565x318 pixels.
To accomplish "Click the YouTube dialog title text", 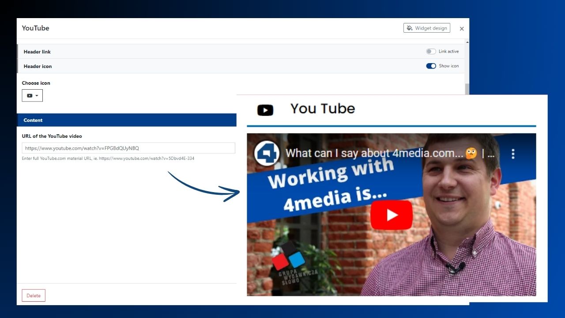I will pyautogui.click(x=36, y=28).
